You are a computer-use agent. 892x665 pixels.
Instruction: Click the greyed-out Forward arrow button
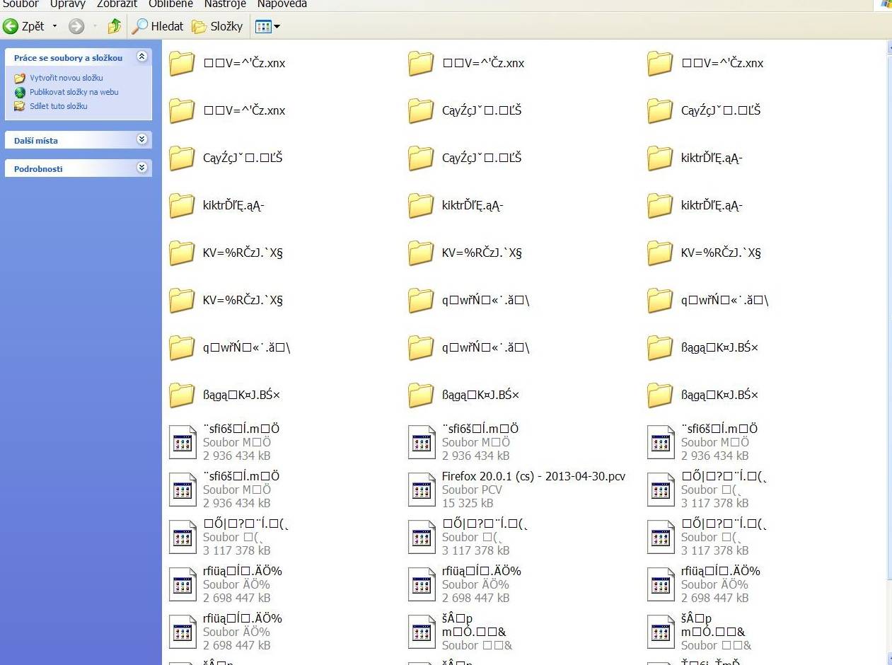(x=76, y=26)
